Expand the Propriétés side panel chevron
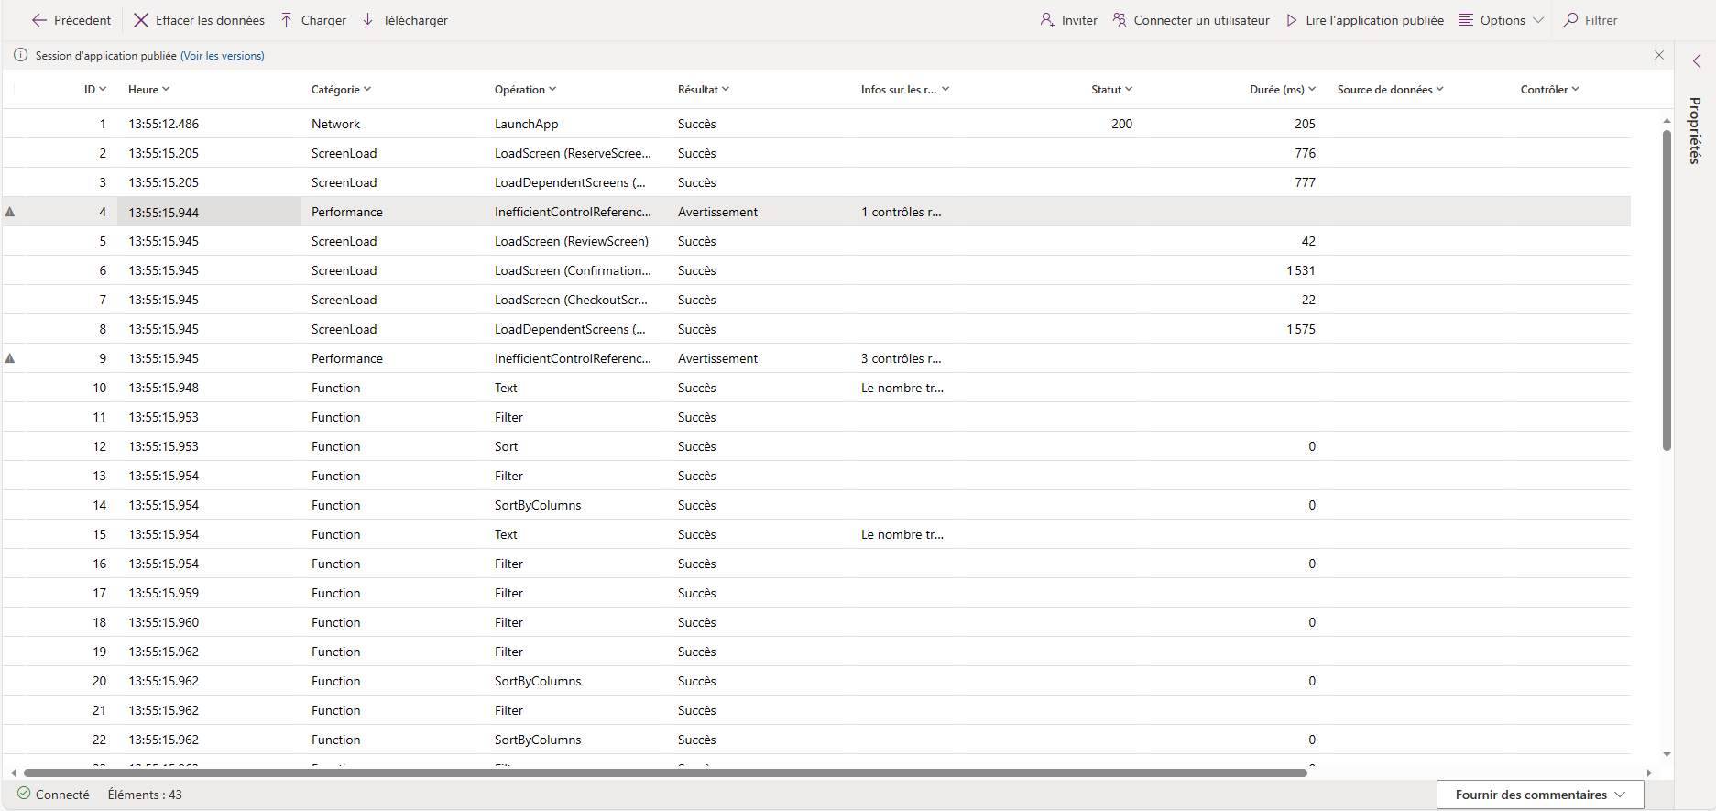This screenshot has height=811, width=1716. 1697,61
